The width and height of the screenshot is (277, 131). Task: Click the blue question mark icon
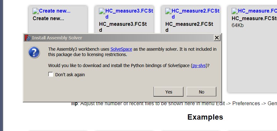coord(34,52)
